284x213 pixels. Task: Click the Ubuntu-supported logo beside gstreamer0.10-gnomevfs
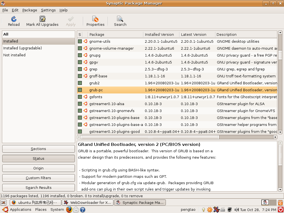coord(85,111)
